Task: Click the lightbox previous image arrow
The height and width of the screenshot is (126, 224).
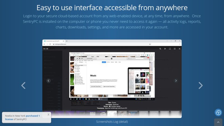Action: [48, 81]
